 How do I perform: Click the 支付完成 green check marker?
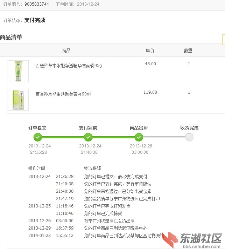pos(88,137)
